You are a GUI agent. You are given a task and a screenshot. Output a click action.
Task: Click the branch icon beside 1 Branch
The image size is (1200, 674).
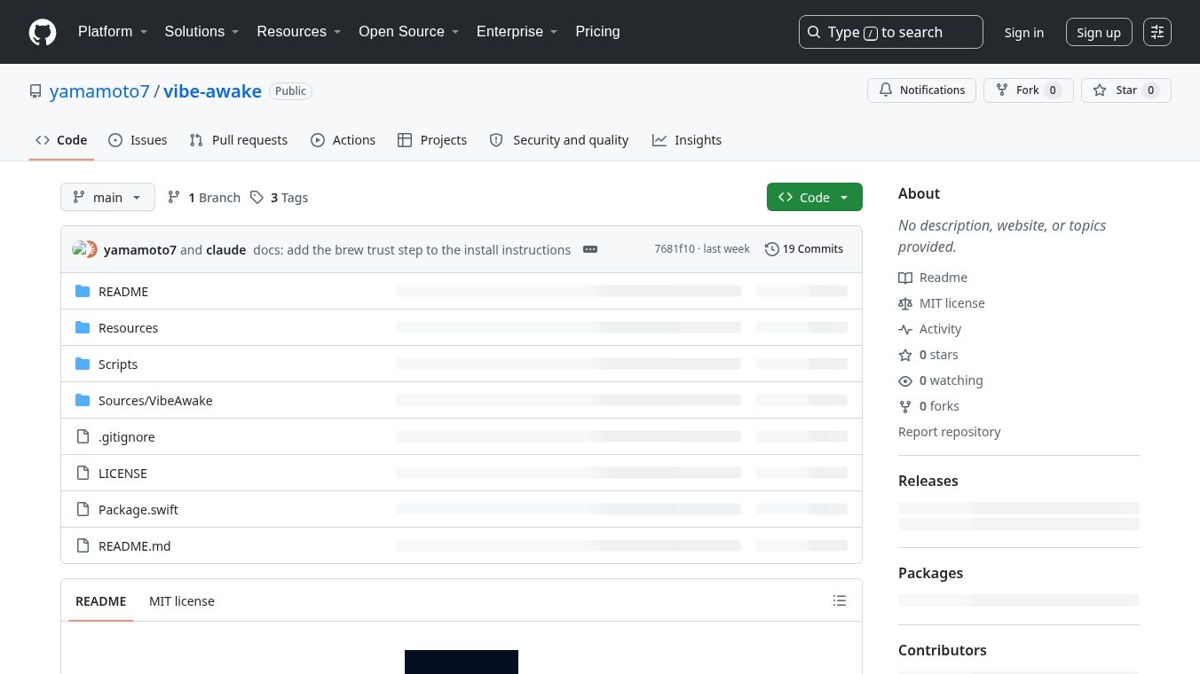point(175,197)
